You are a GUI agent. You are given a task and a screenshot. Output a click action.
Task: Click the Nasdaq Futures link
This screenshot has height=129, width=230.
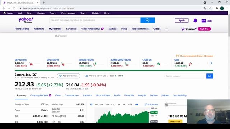pyautogui.click(x=86, y=60)
